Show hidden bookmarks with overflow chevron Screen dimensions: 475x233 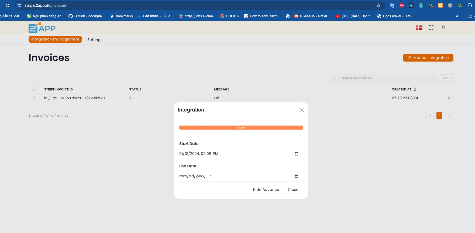point(457,16)
